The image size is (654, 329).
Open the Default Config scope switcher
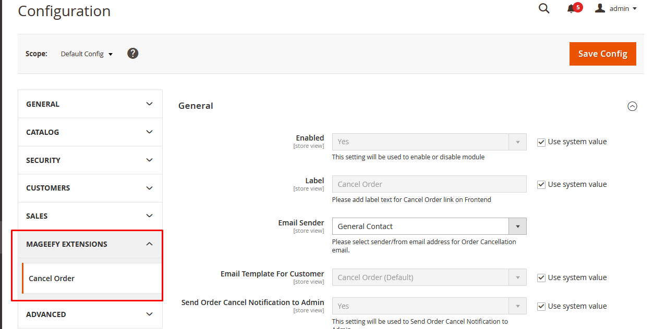(87, 54)
